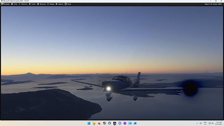Open the File menu
This screenshot has width=224, height=126.
(14, 4)
